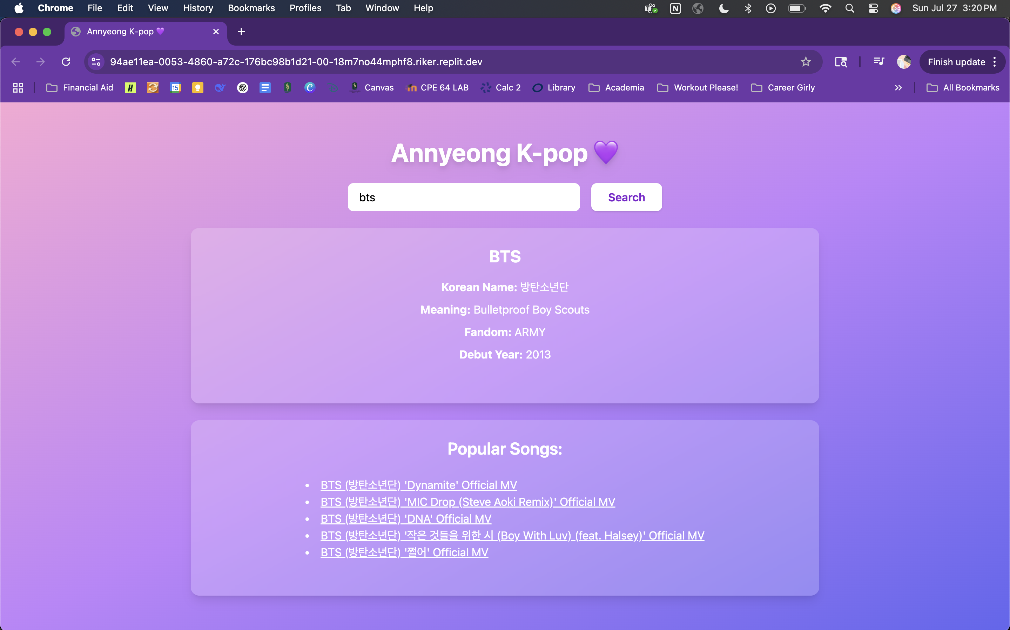Expand the hidden bookmarks chevron

point(898,87)
